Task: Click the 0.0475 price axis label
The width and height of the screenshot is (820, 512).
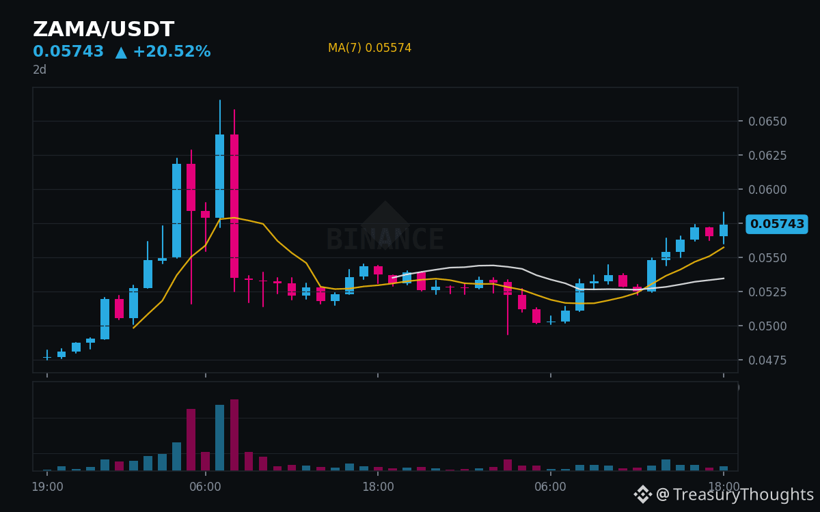Action: point(767,360)
